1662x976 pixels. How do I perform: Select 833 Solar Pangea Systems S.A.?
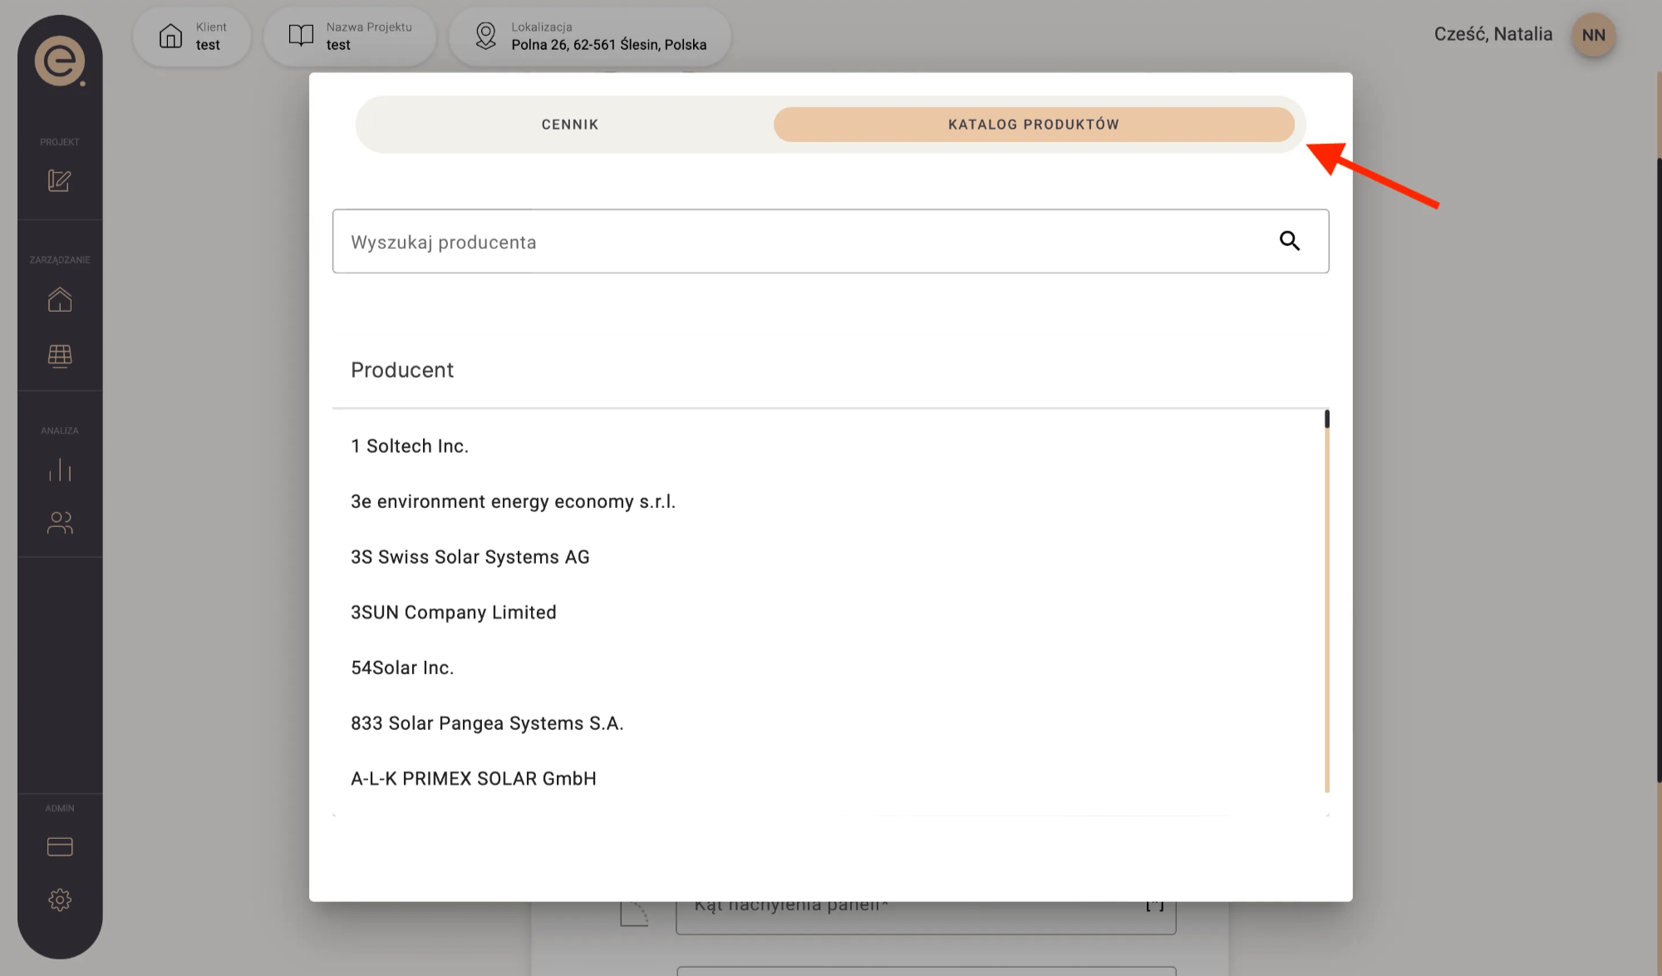pyautogui.click(x=487, y=723)
